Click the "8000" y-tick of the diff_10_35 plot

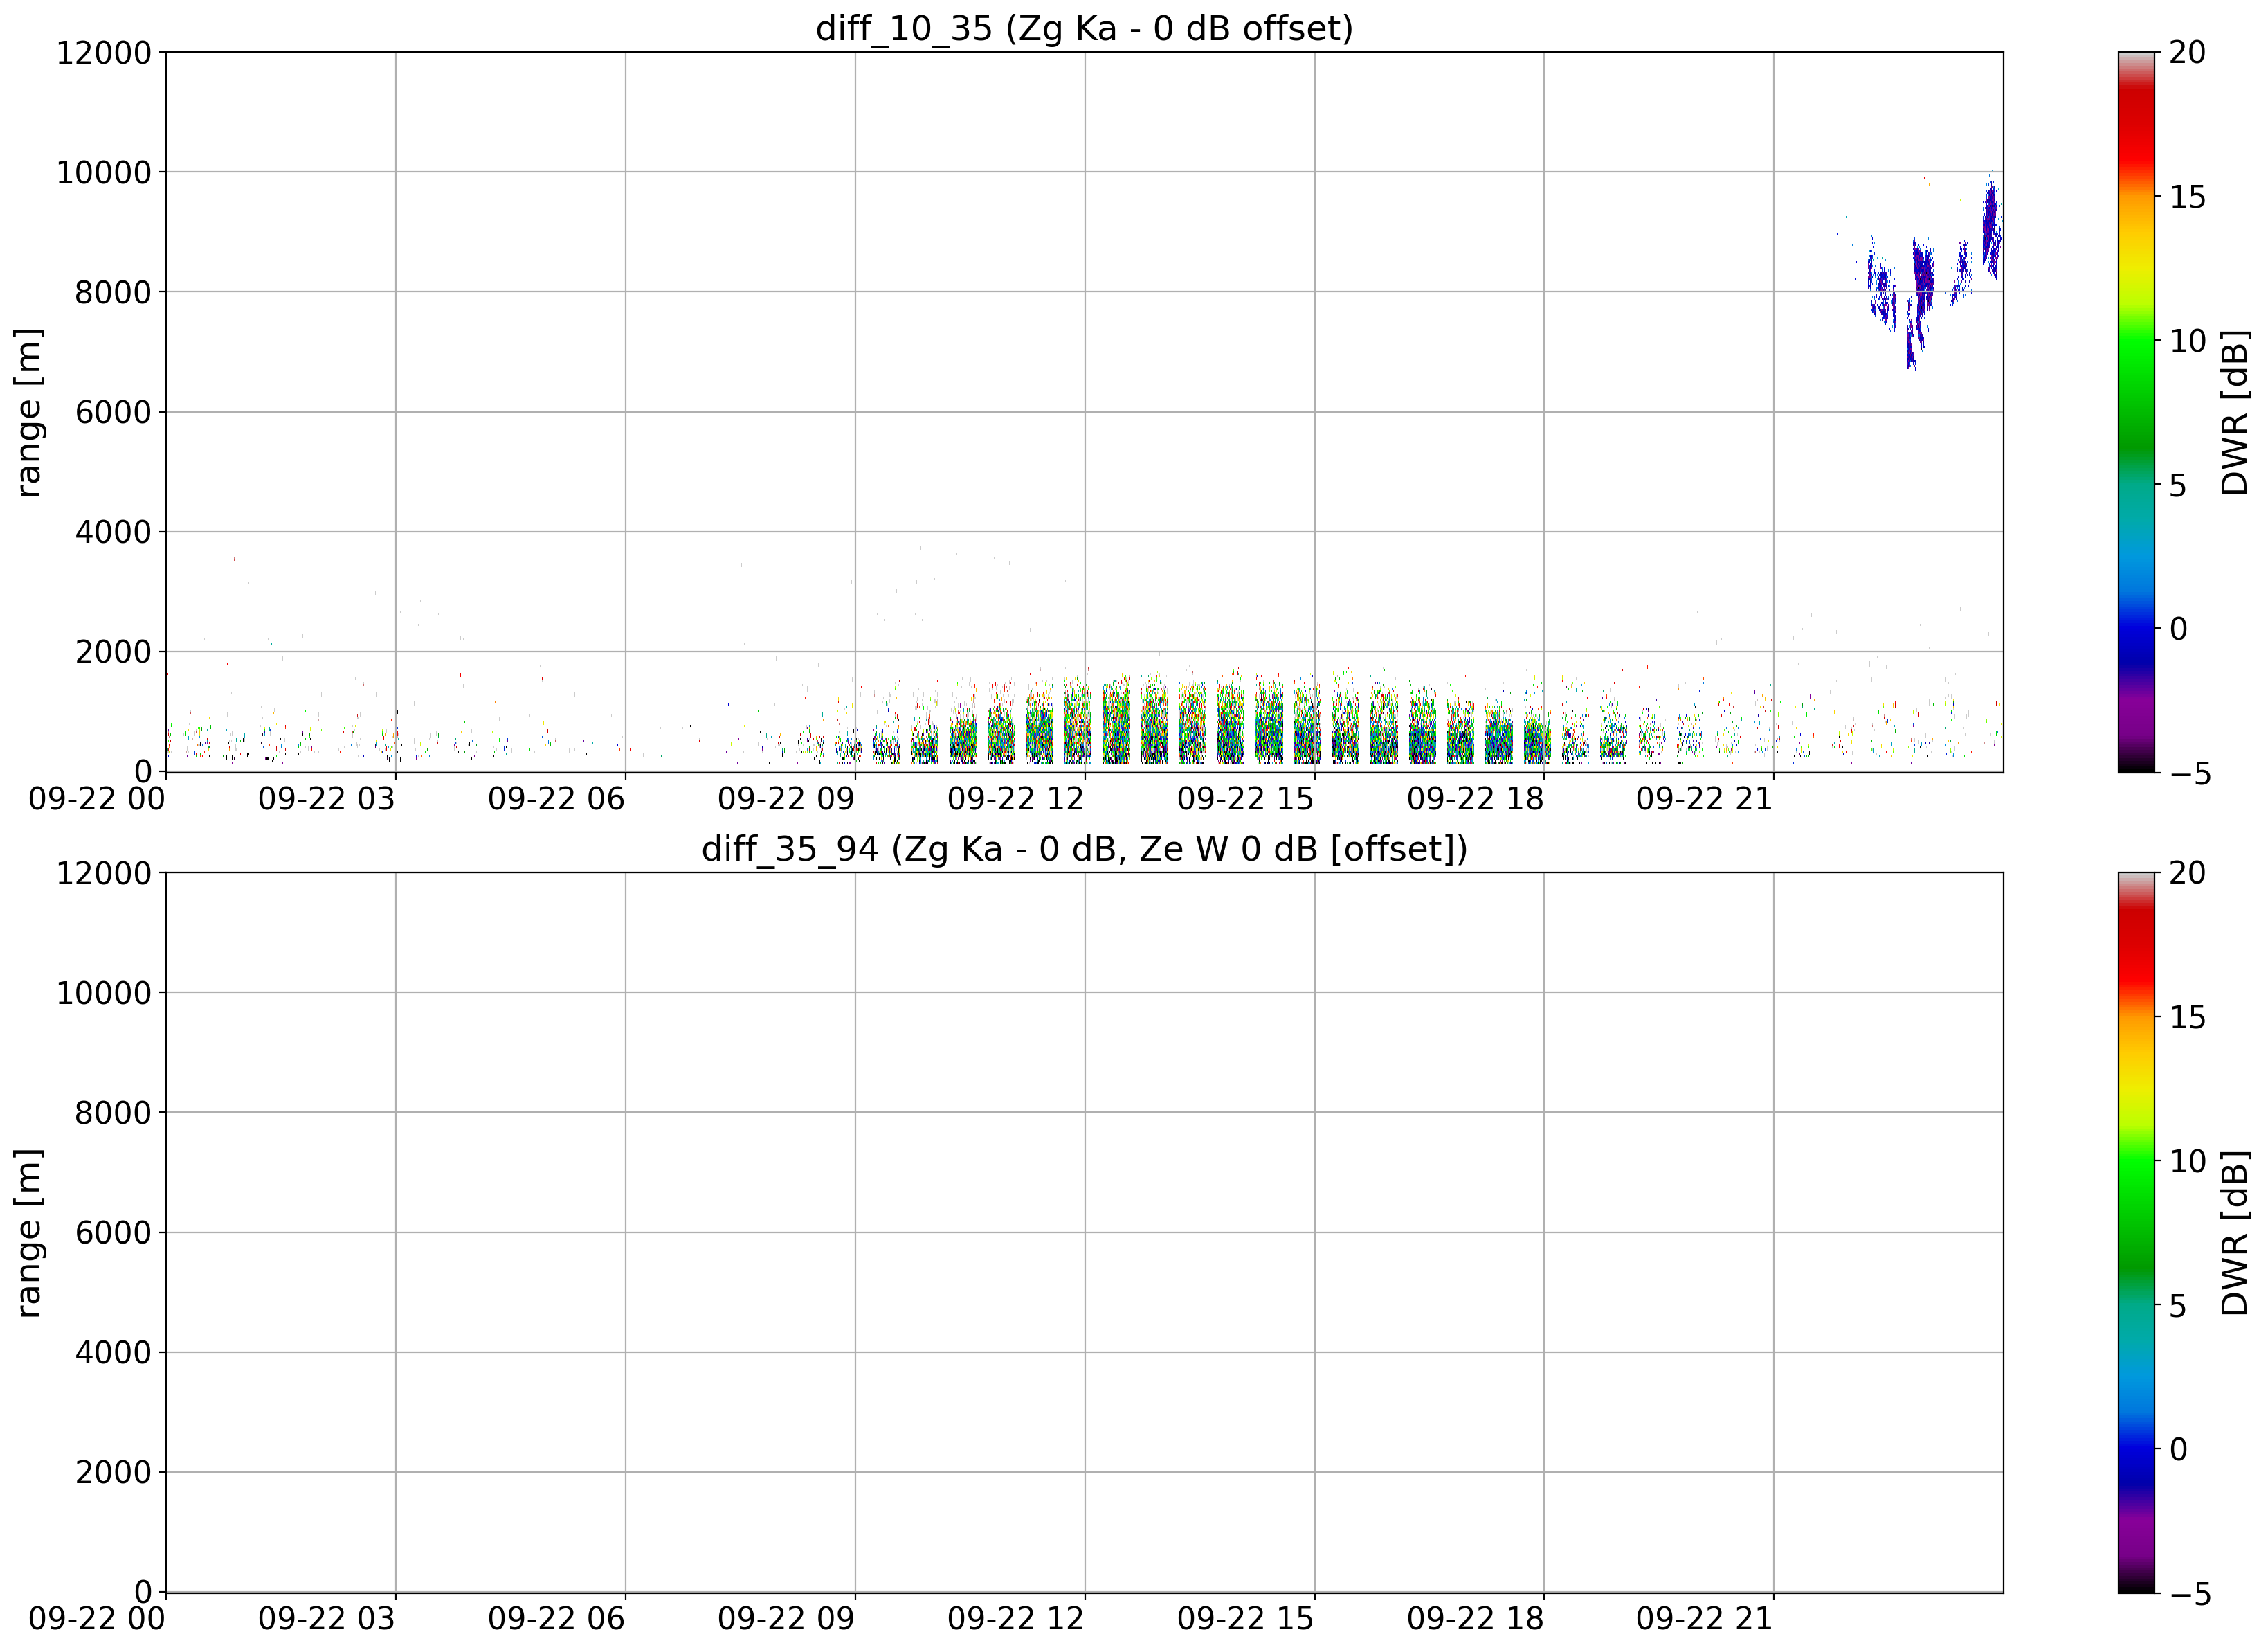pyautogui.click(x=114, y=292)
